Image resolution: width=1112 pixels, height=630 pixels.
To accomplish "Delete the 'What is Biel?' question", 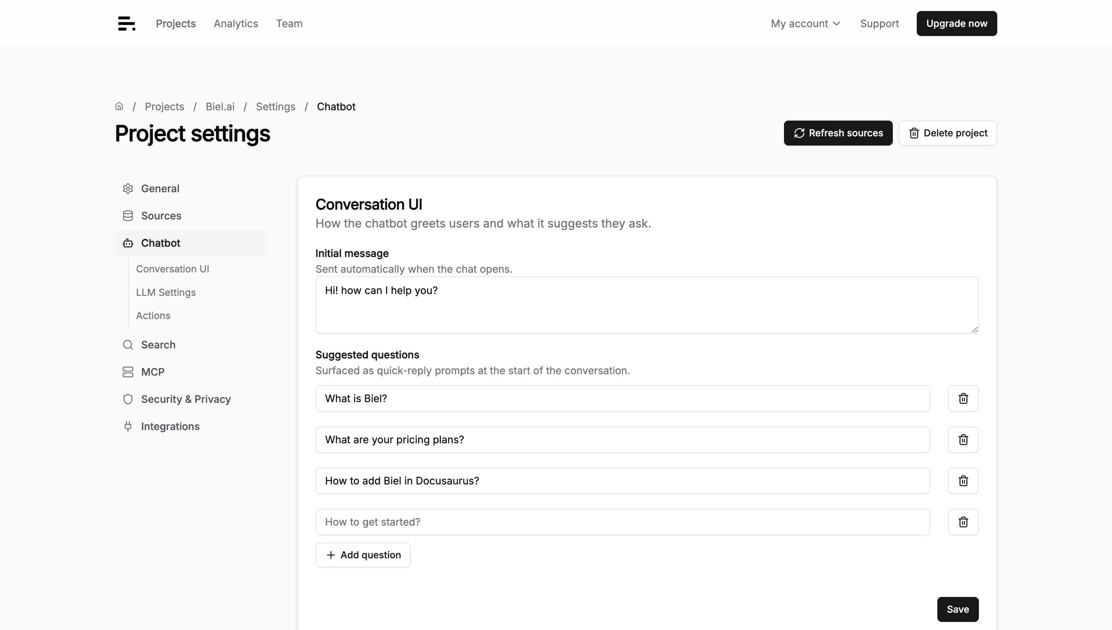I will pos(963,398).
